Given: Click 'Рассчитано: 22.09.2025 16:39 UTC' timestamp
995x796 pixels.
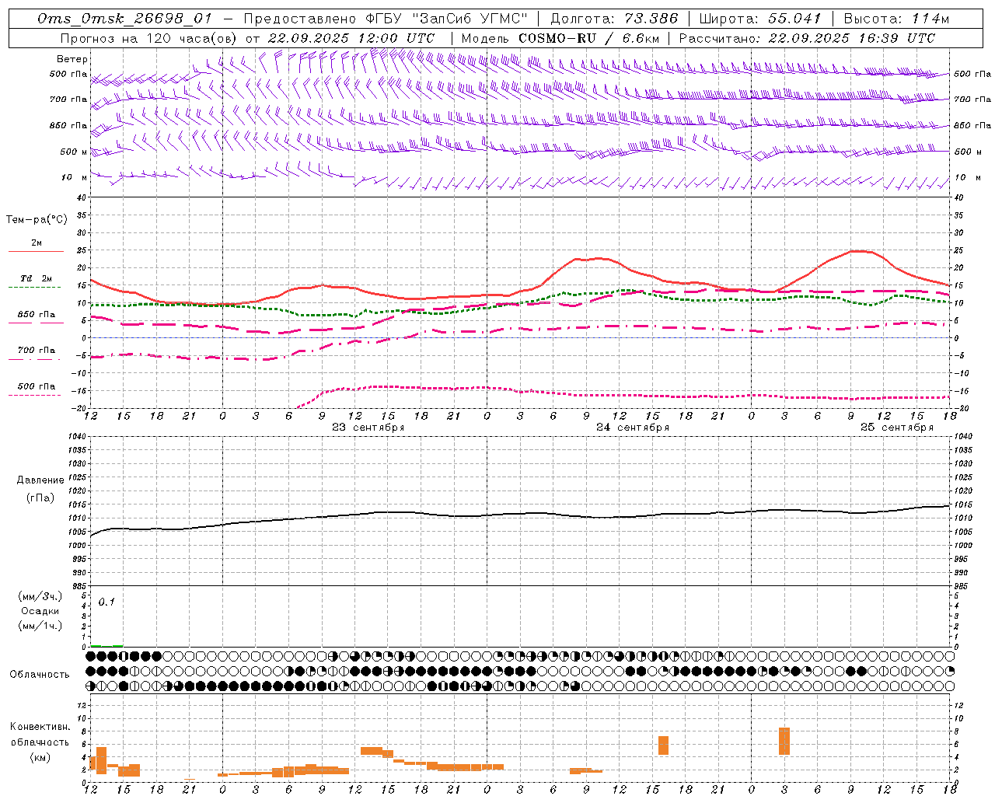Looking at the screenshot, I should 807,38.
